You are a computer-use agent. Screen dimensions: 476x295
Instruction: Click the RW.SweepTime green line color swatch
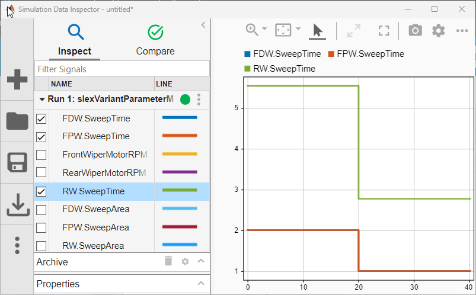(x=179, y=191)
